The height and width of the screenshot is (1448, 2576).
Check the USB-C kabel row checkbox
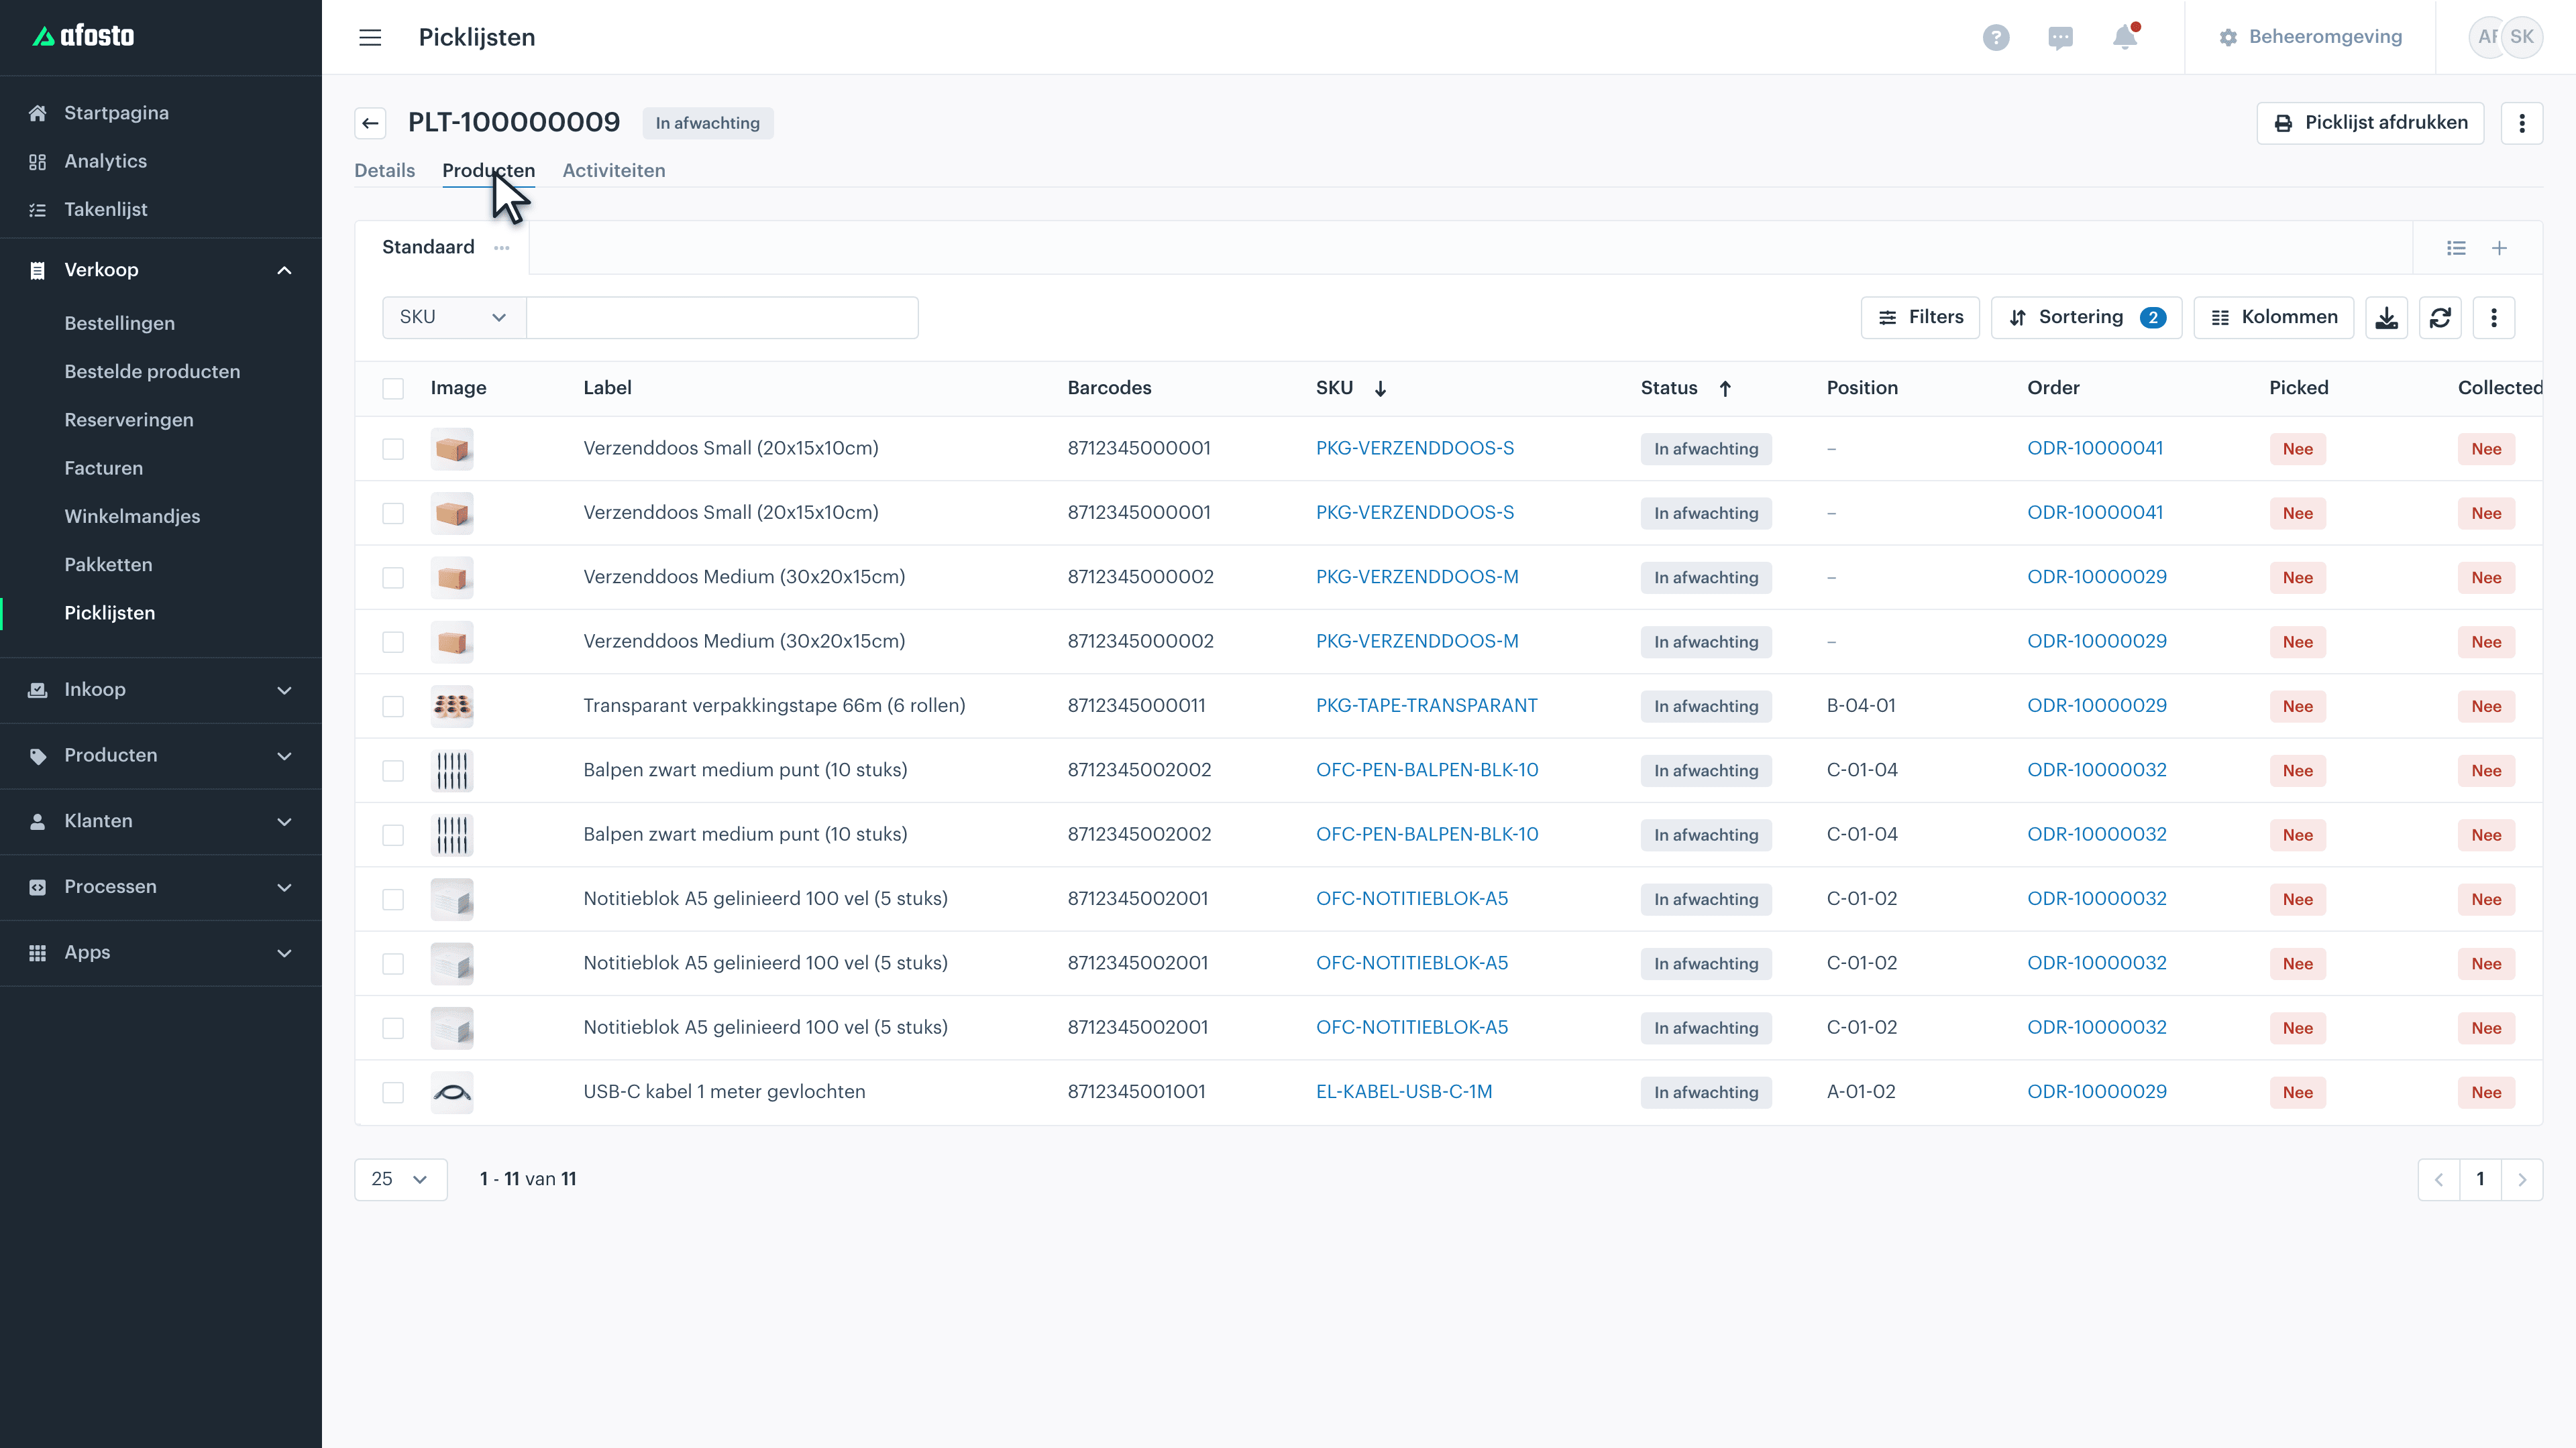pyautogui.click(x=393, y=1092)
